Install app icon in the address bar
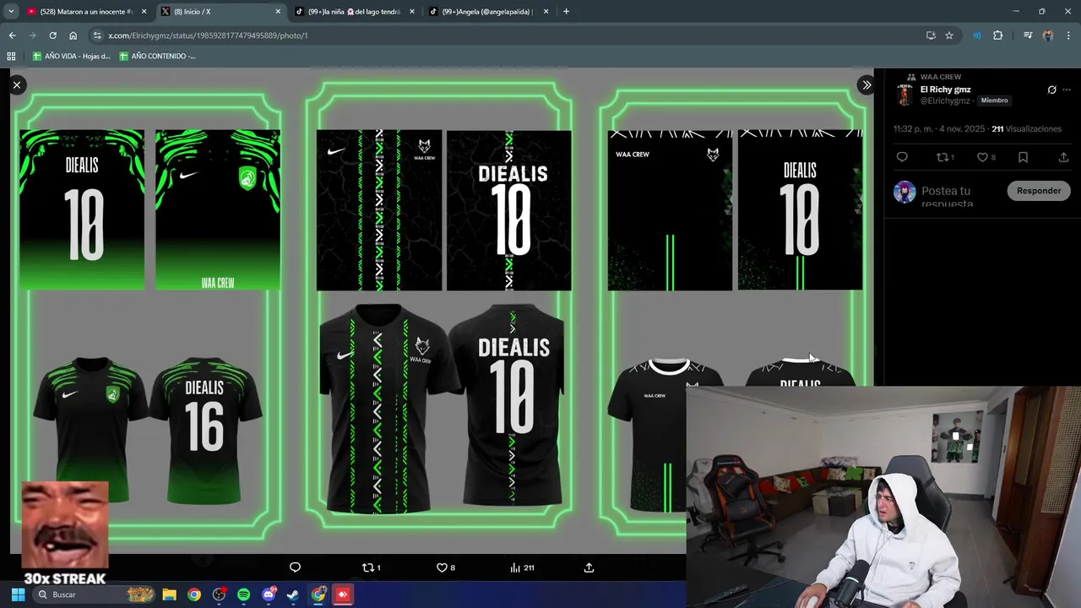1081x608 pixels. pyautogui.click(x=931, y=35)
